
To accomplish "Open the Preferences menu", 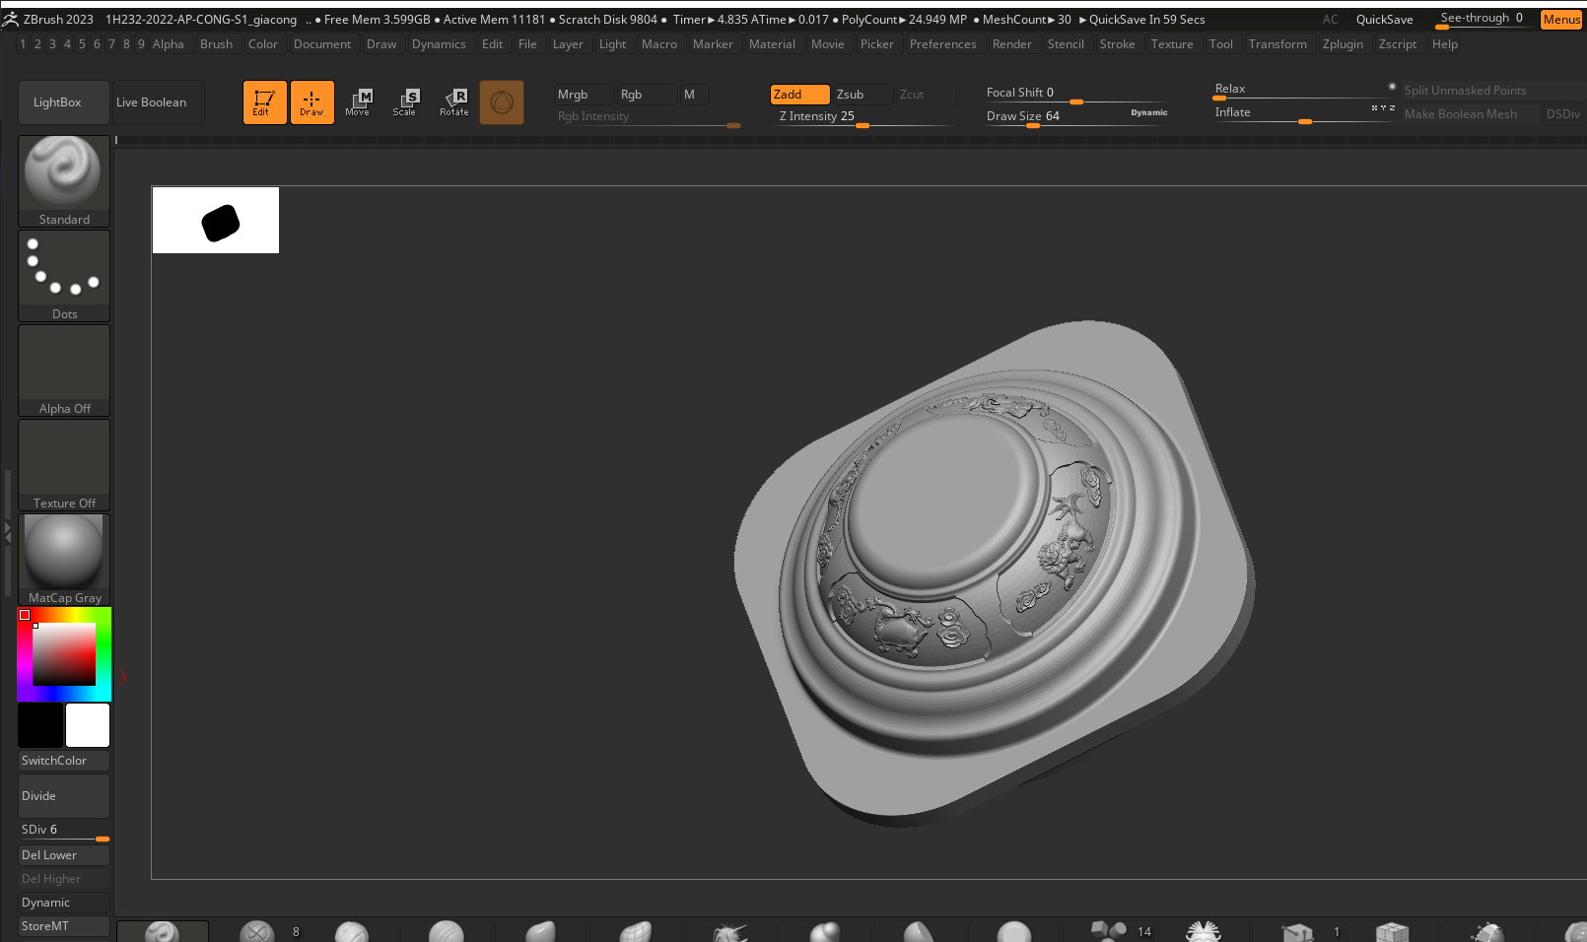I will [942, 44].
